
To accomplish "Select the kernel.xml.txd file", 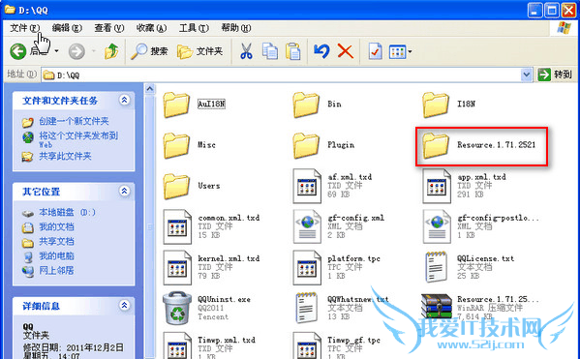I will [212, 267].
